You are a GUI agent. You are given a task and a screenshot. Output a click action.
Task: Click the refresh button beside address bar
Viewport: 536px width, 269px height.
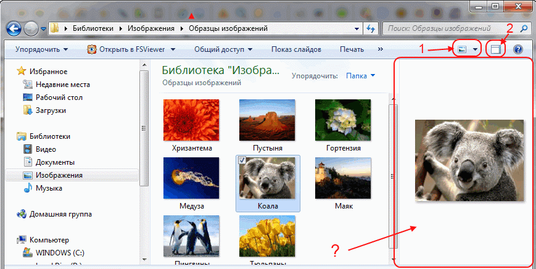371,28
